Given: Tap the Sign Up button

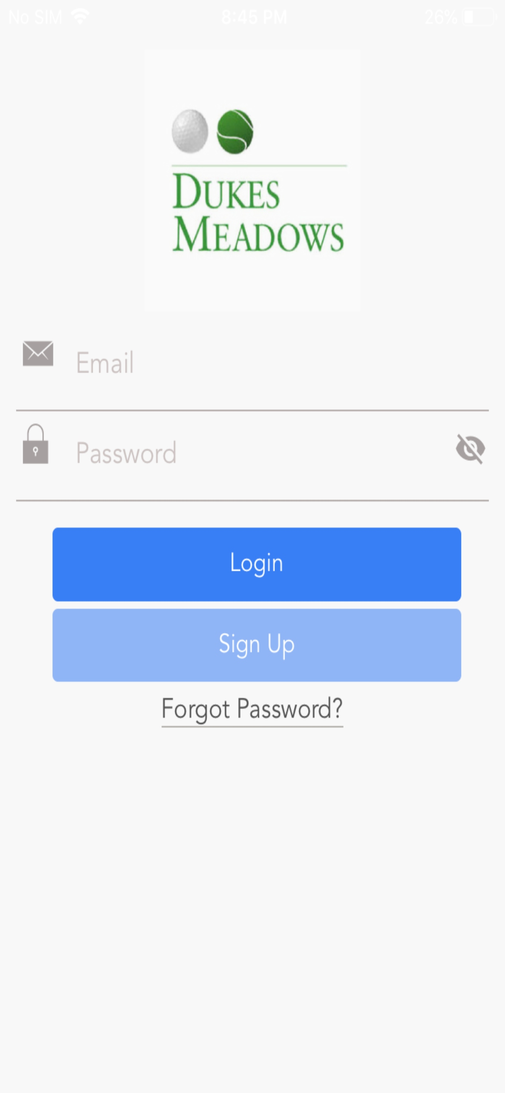Looking at the screenshot, I should click(x=257, y=645).
